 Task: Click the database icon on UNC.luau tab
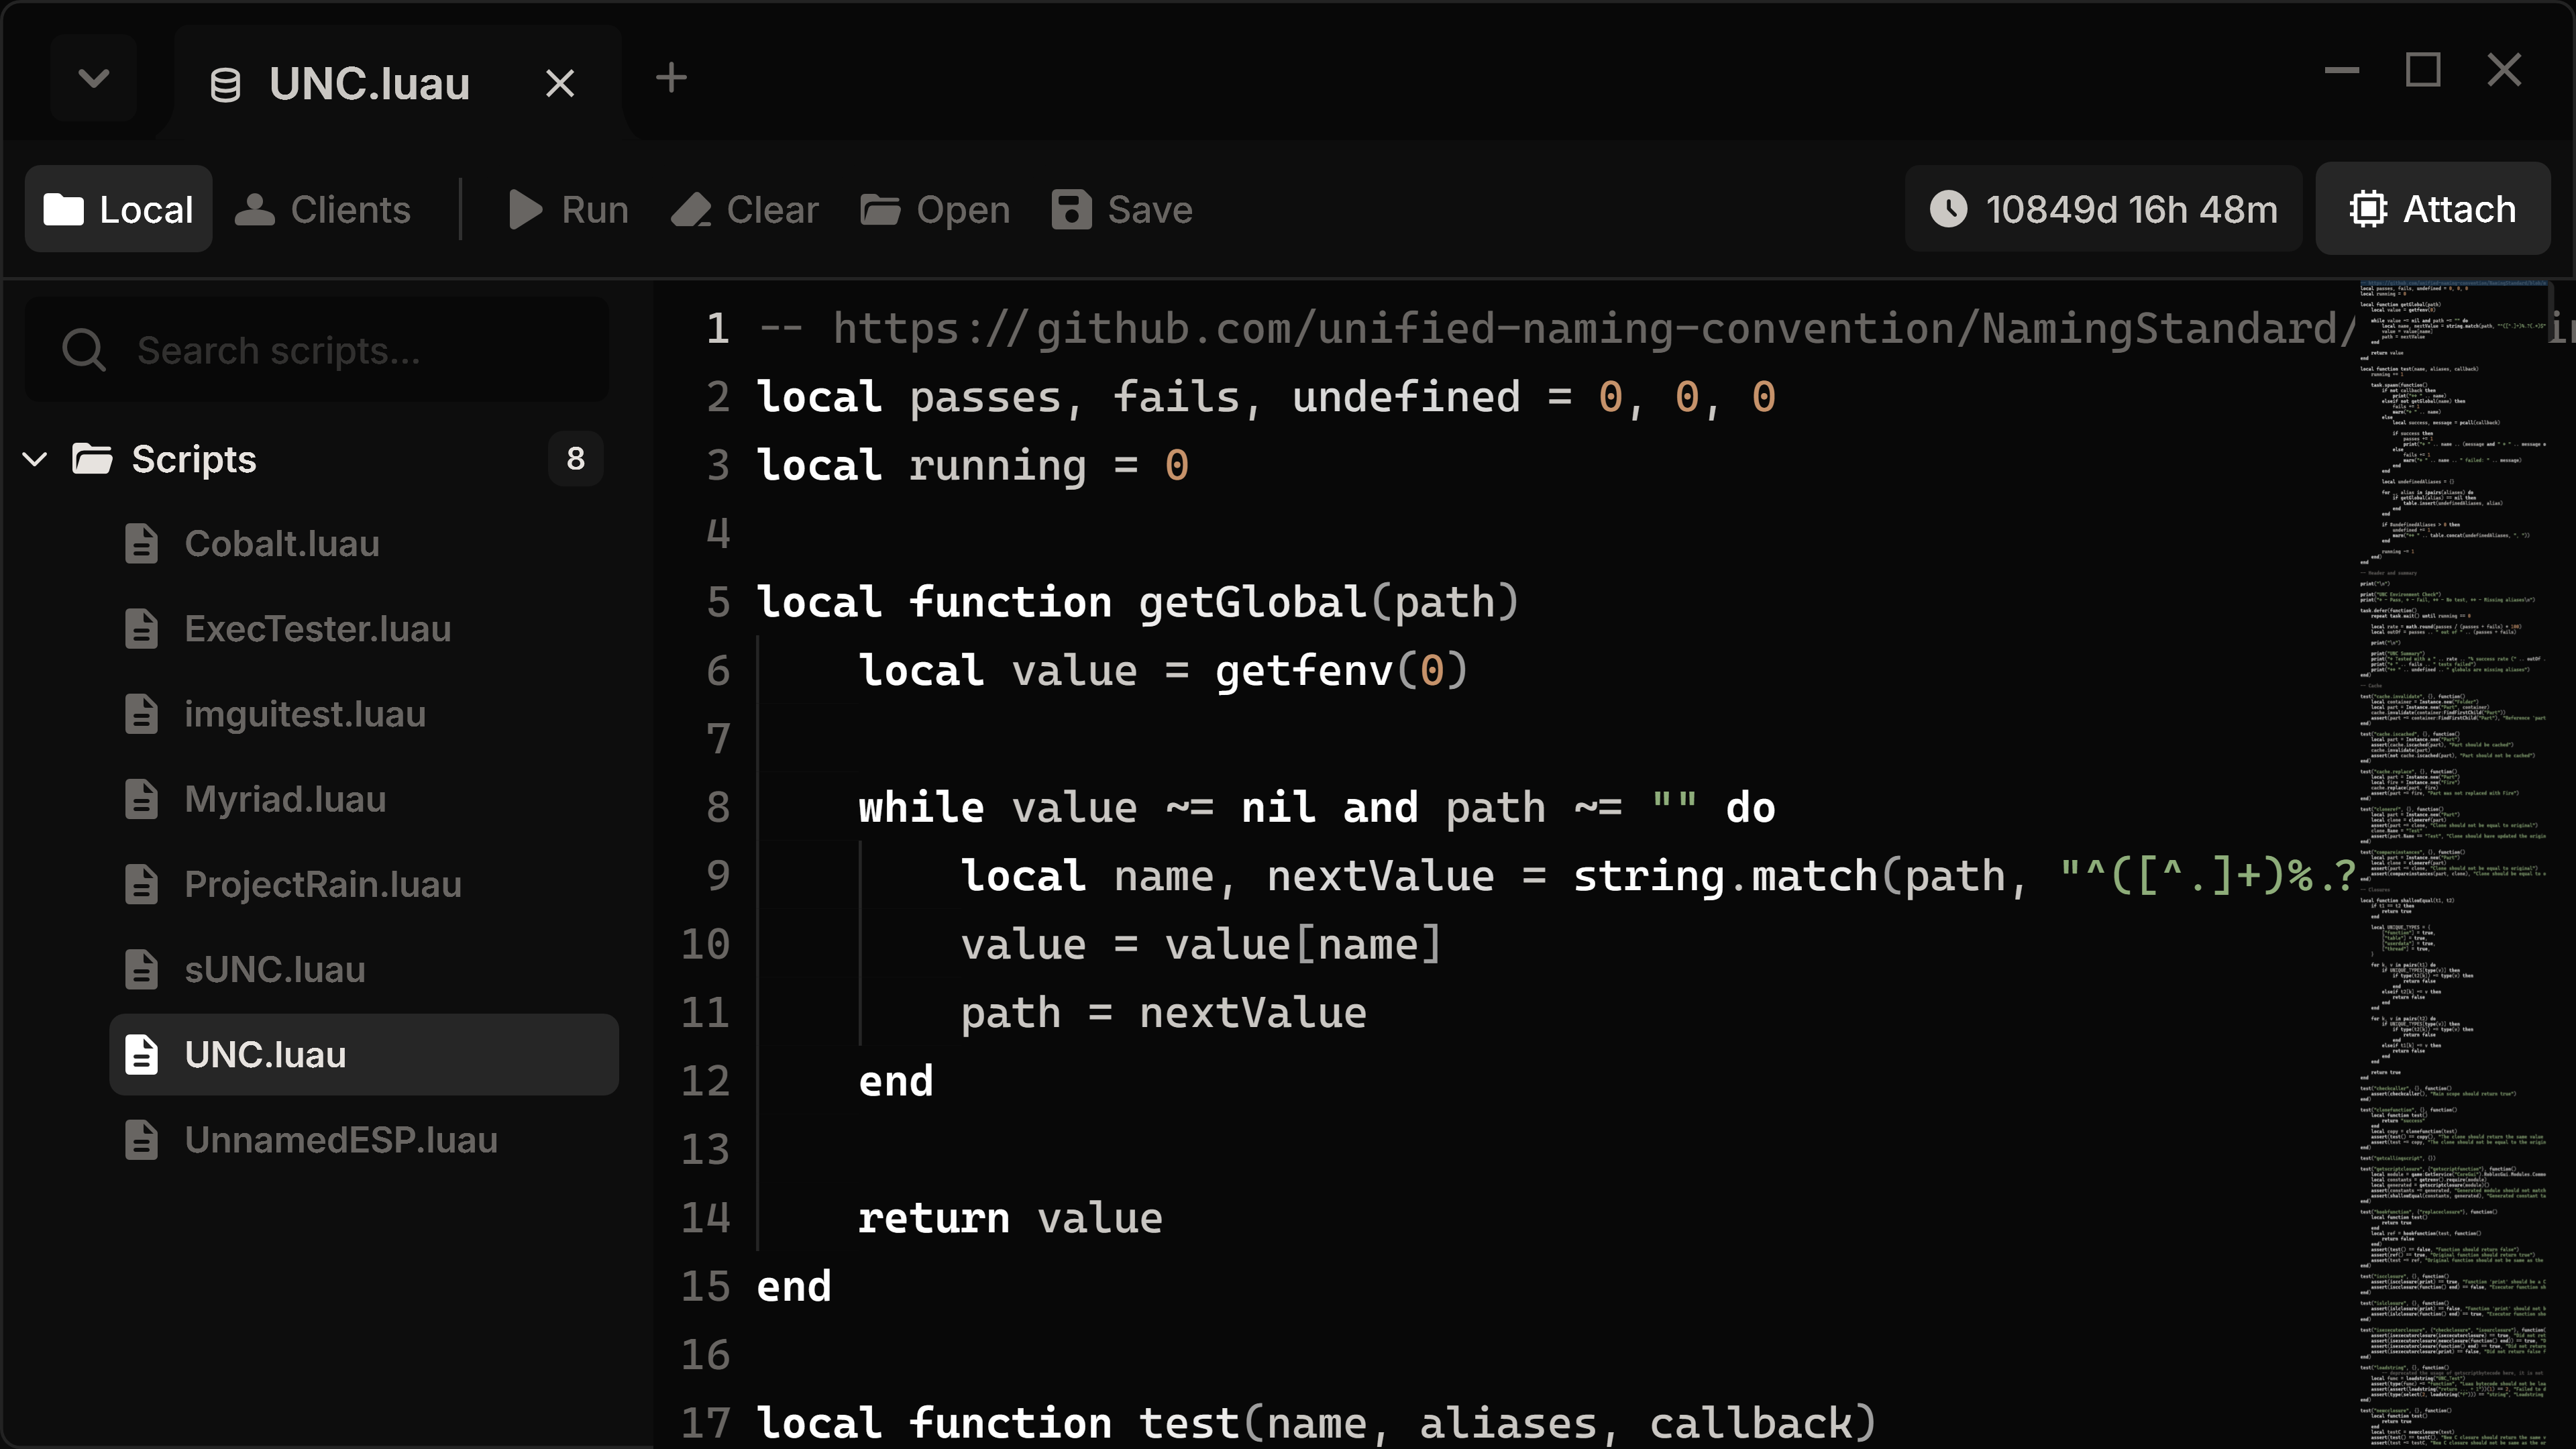(x=225, y=84)
